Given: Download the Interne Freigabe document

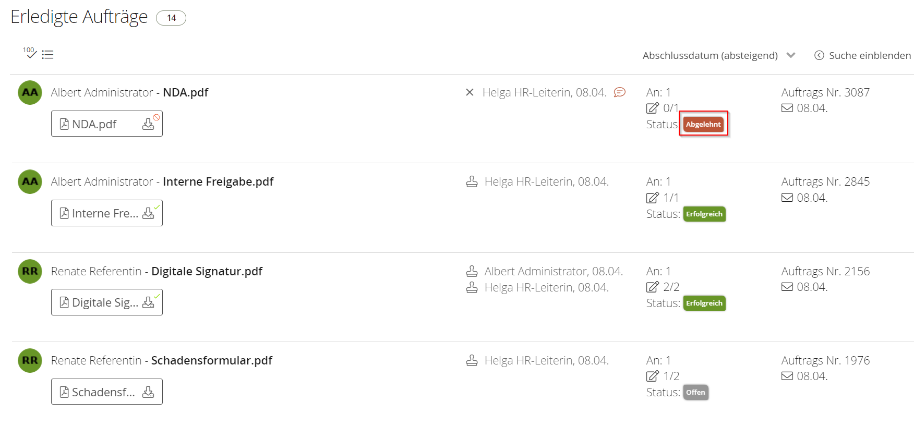Looking at the screenshot, I should click(x=149, y=213).
